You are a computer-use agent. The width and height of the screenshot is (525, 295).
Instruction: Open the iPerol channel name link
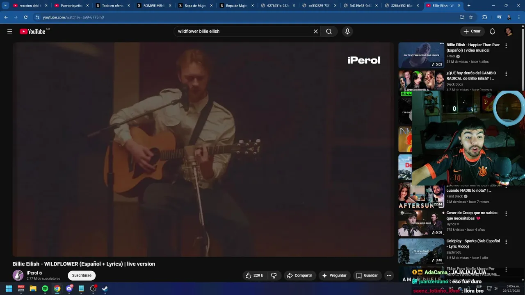pos(32,273)
